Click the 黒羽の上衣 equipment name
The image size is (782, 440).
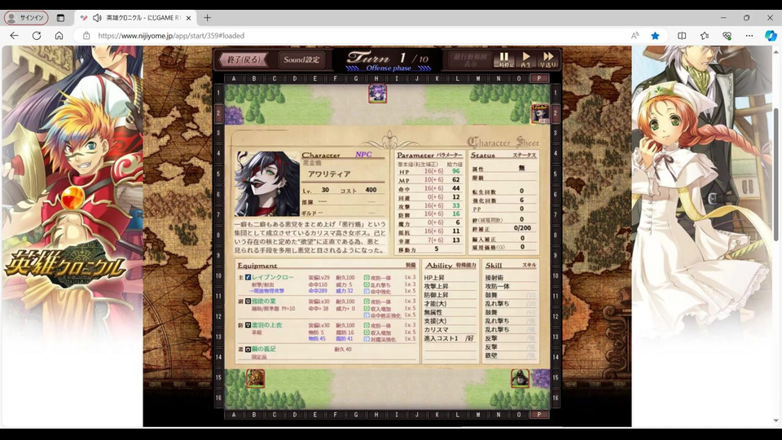[267, 325]
